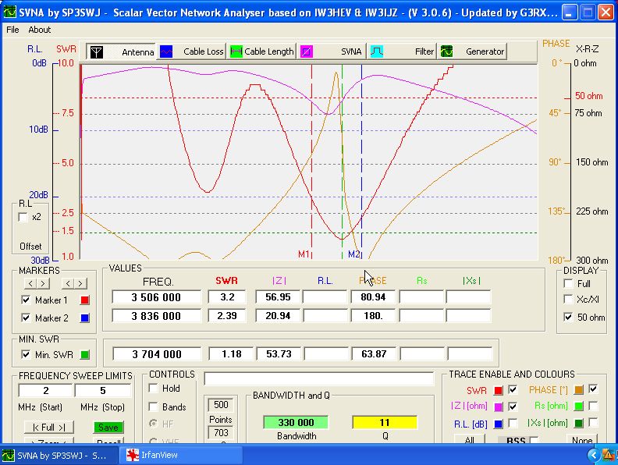Enable the Hold checkbox in Controls

click(154, 389)
